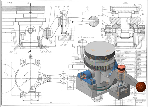Select the orange plunger cap on the 3D lever
The width and height of the screenshot is (148, 107).
coord(121,67)
